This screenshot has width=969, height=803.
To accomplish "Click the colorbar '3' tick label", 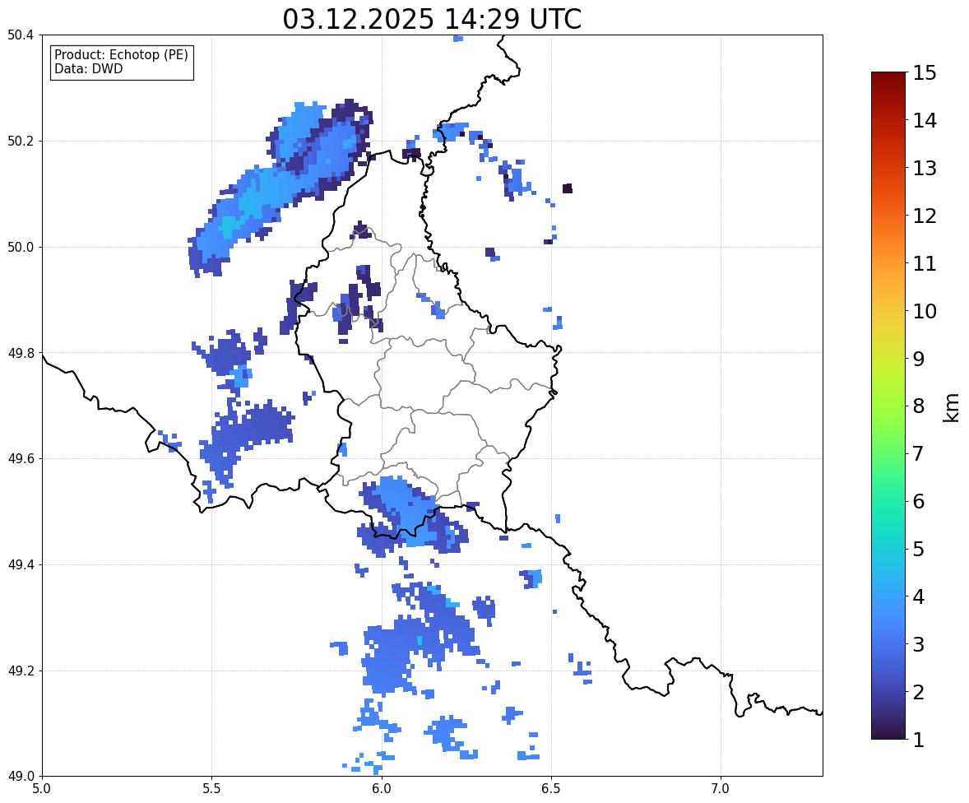I will (918, 644).
